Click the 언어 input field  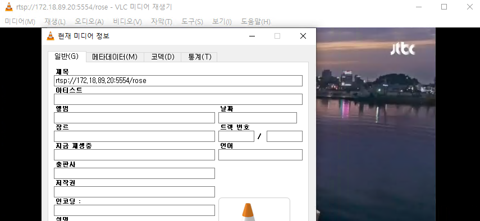pyautogui.click(x=260, y=155)
